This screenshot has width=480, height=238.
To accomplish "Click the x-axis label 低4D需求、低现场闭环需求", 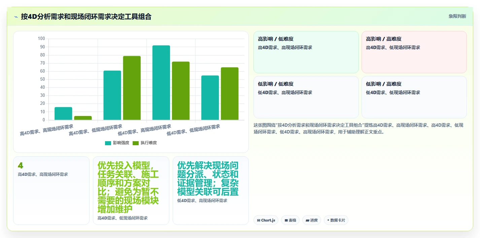I will (x=193, y=130).
